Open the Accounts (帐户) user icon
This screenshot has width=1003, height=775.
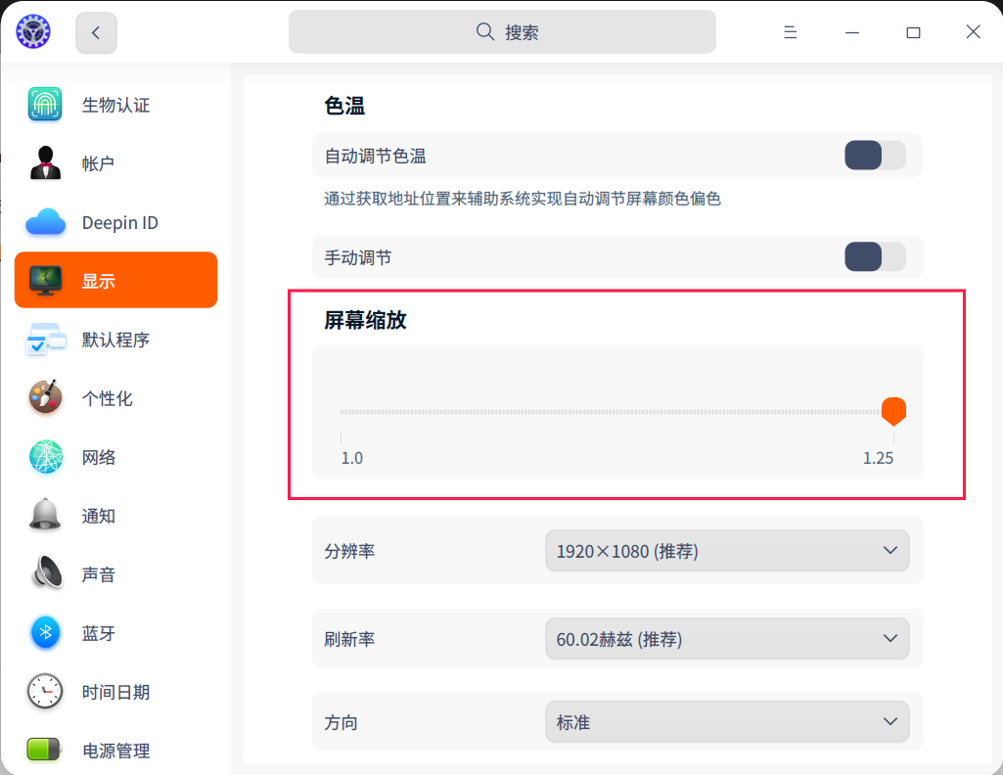point(45,163)
